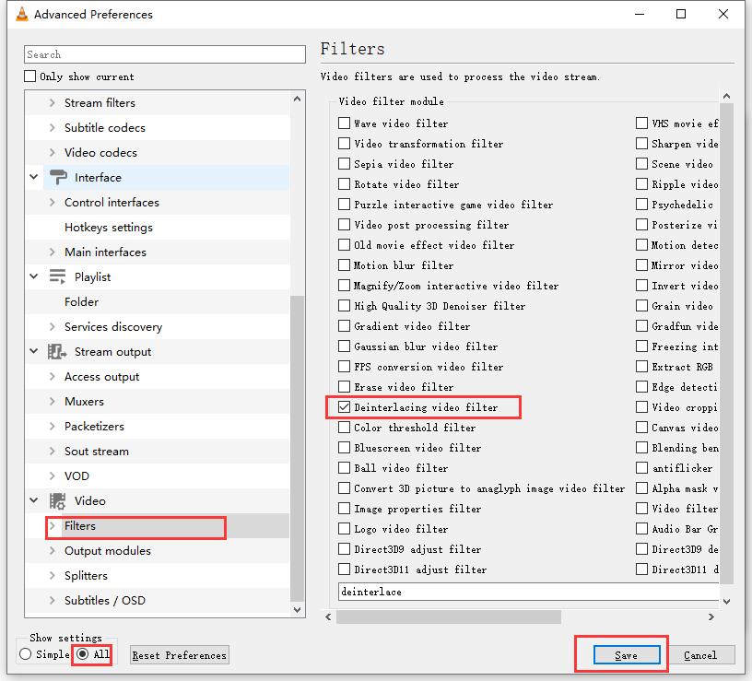Enable the Motion blur filter checkbox

(x=344, y=265)
